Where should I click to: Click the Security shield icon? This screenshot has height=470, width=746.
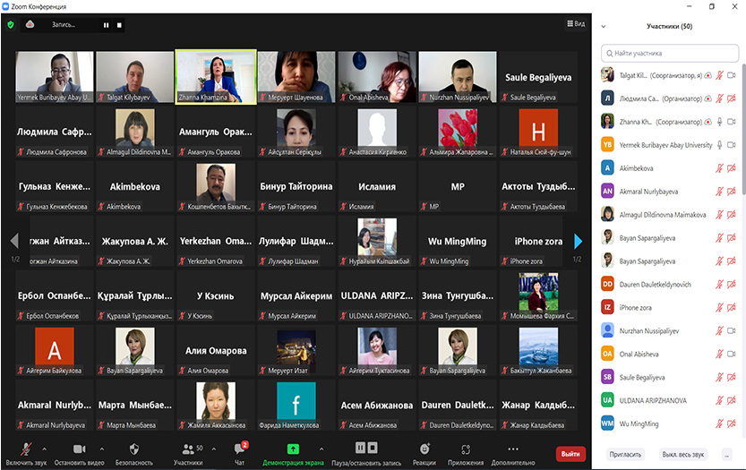[x=133, y=449]
